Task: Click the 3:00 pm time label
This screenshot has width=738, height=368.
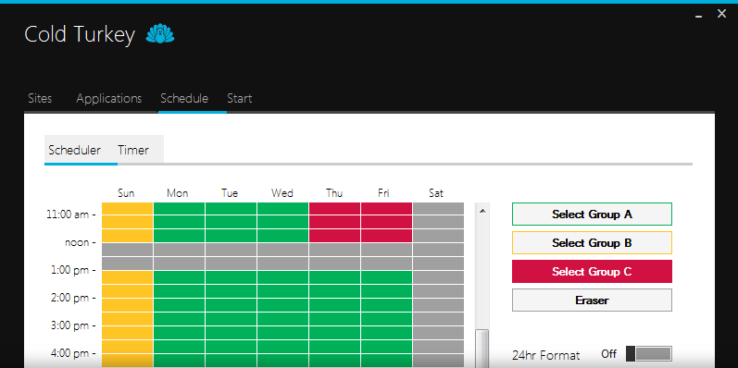Action: pyautogui.click(x=69, y=325)
